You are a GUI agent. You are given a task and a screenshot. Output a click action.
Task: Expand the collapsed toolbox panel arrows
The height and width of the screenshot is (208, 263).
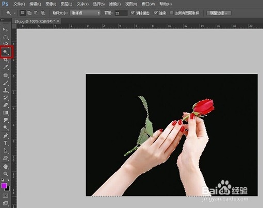pos(3,20)
